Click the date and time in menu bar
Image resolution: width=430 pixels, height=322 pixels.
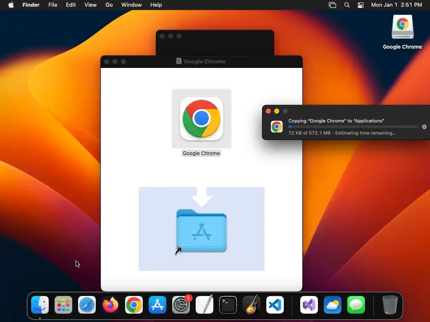pyautogui.click(x=396, y=5)
